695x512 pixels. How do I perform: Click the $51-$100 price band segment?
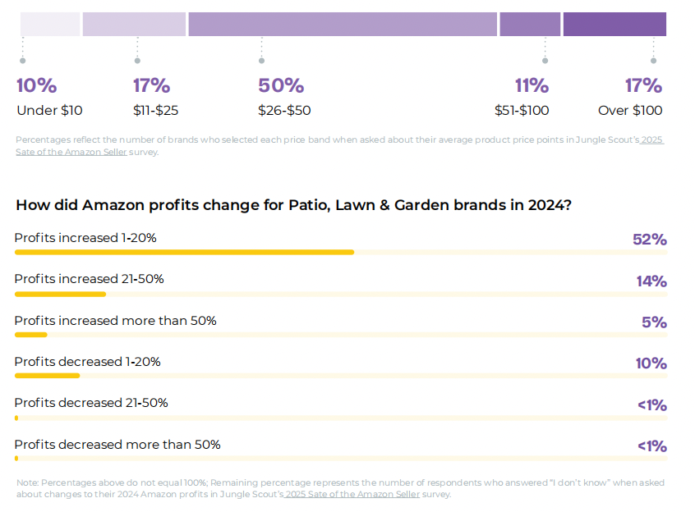(x=530, y=25)
